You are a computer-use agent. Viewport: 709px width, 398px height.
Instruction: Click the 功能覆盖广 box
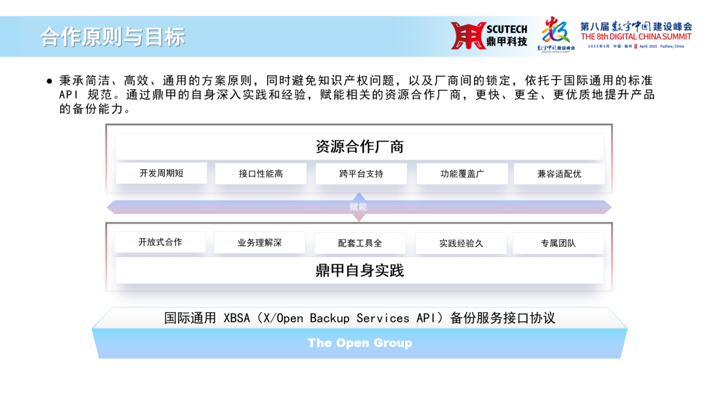462,174
